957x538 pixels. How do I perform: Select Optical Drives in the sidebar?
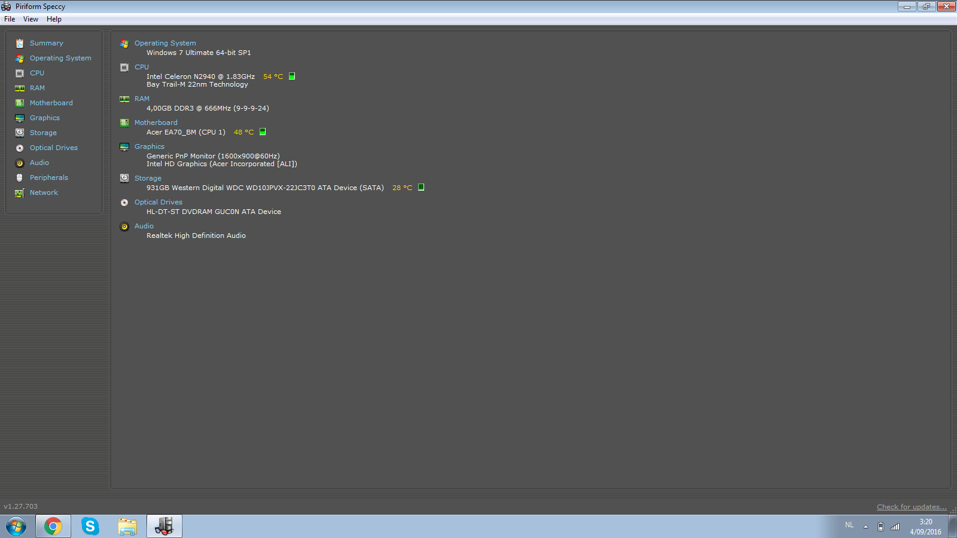pyautogui.click(x=54, y=148)
